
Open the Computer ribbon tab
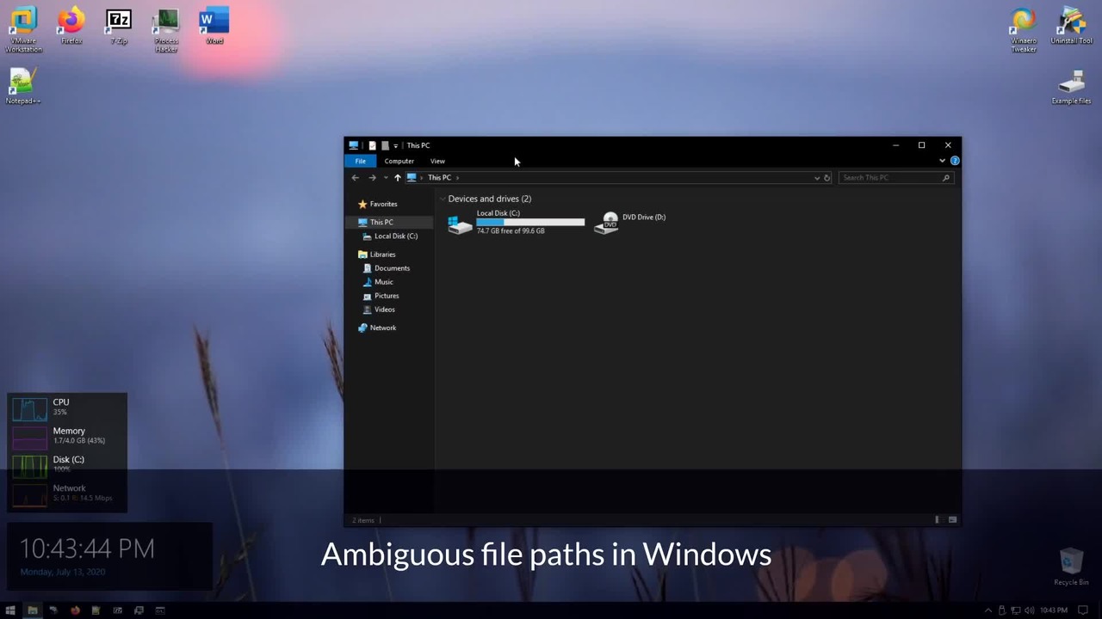pyautogui.click(x=399, y=162)
